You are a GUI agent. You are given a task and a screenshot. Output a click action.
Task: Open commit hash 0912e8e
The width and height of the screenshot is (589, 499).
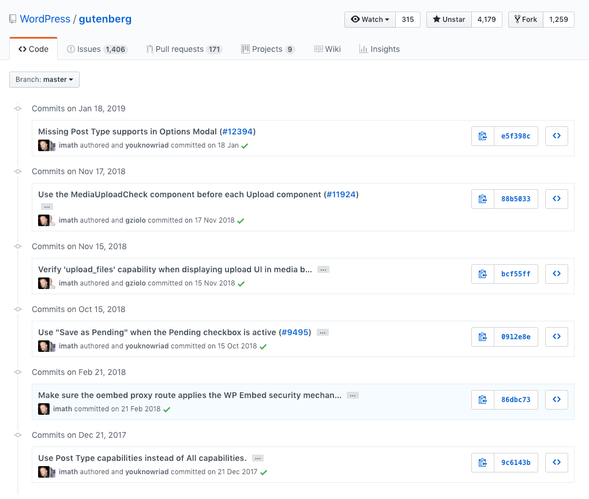pos(516,337)
